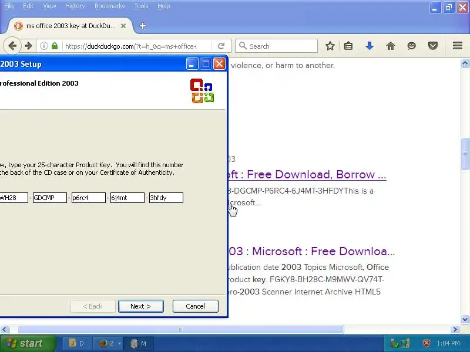Click the network computers tray icon
Viewport: 470px width, 352px height.
(405, 343)
